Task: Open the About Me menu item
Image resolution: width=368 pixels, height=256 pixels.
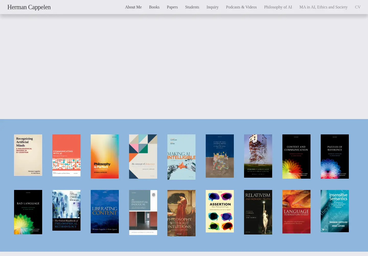Action: [133, 7]
